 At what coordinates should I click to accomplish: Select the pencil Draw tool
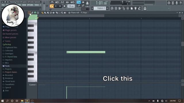click(x=42, y=13)
